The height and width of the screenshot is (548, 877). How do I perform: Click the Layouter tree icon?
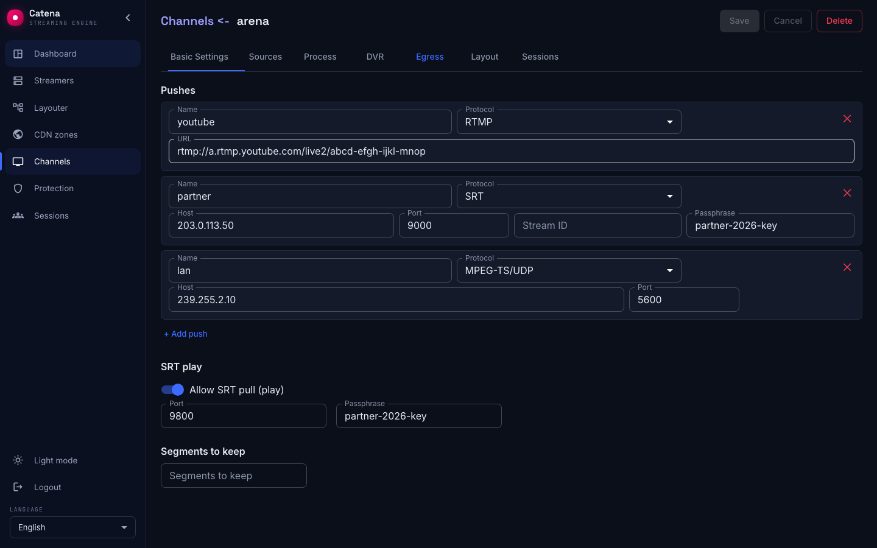(18, 108)
